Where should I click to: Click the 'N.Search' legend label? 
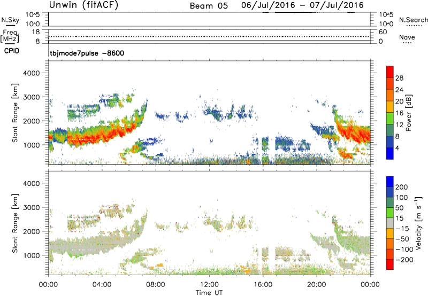413,20
